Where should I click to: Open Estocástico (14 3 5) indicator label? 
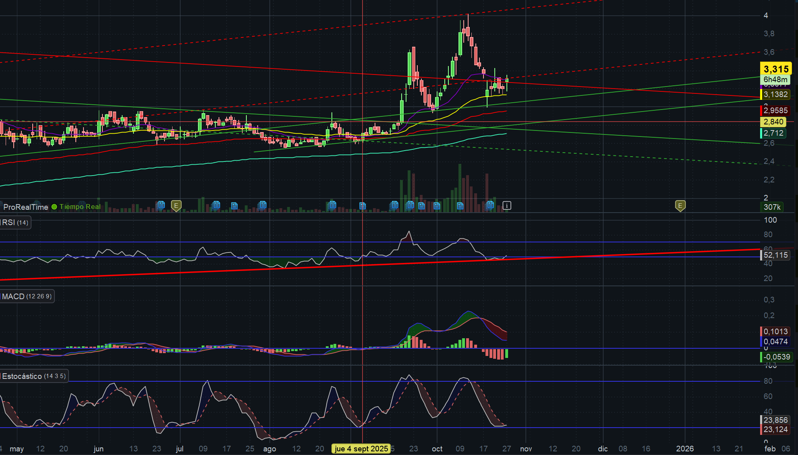[33, 376]
